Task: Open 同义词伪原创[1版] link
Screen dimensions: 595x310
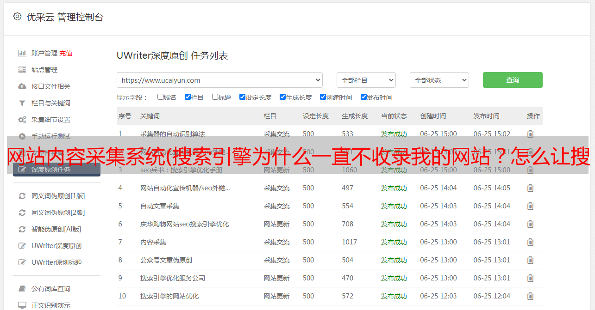Action: (58, 196)
